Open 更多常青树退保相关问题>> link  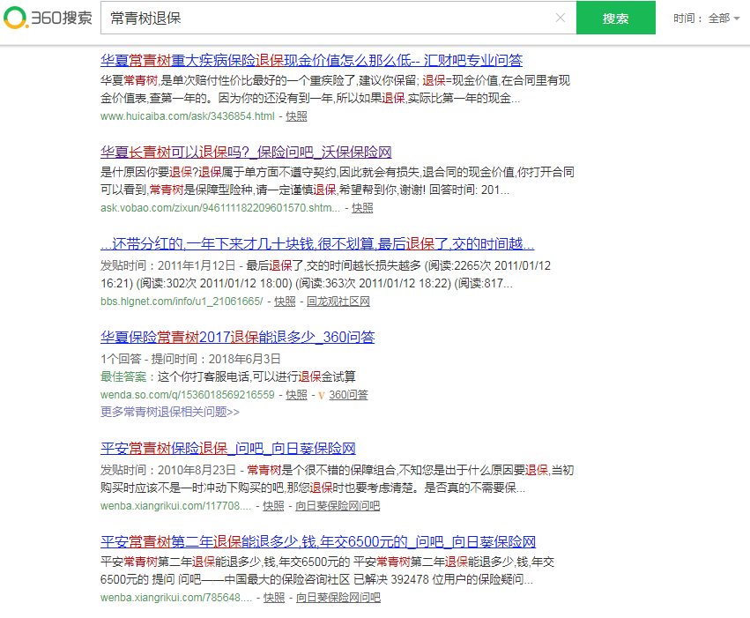[x=170, y=412]
